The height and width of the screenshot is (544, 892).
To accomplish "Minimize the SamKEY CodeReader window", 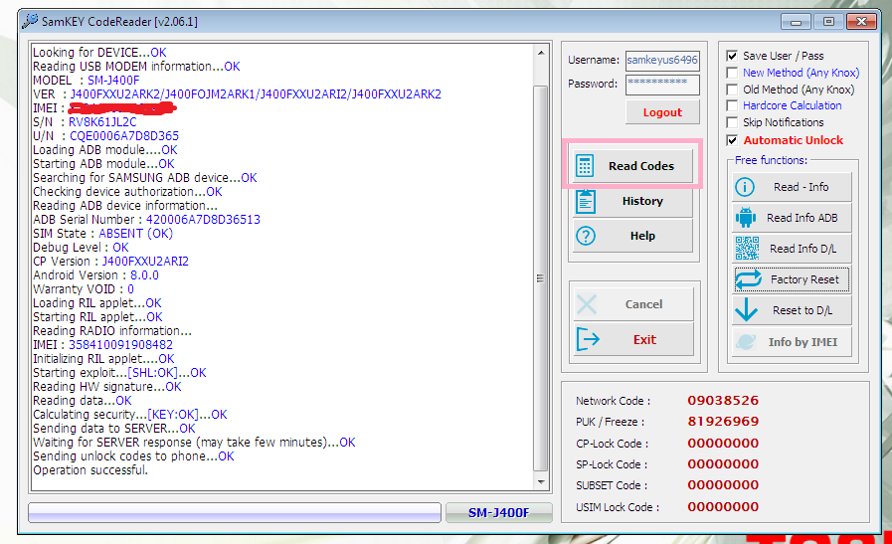I will coord(796,22).
